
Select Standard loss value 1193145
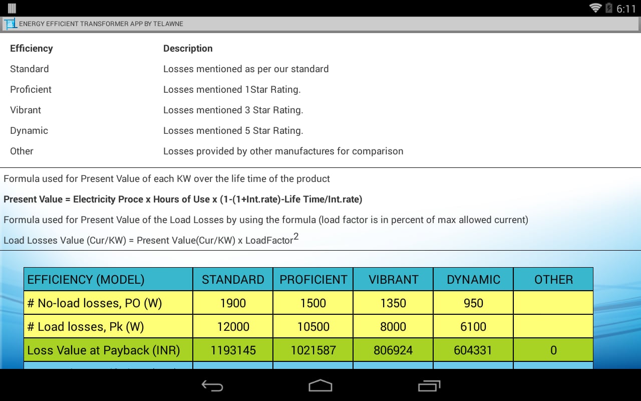(233, 350)
